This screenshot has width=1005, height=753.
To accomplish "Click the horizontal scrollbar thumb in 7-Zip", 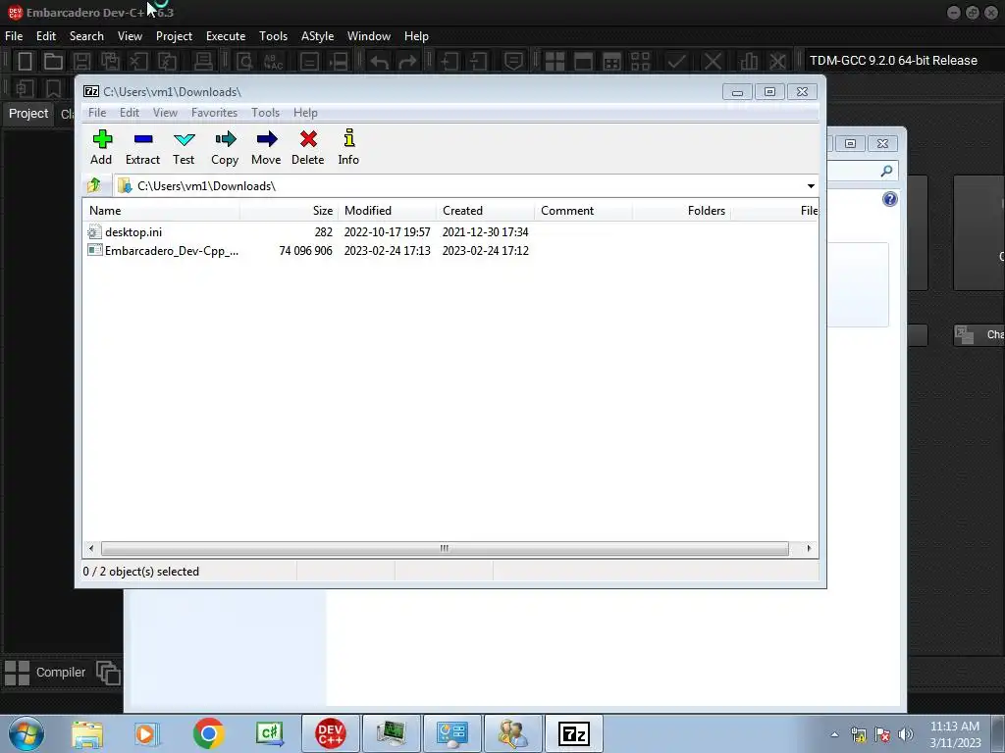I will [x=445, y=549].
